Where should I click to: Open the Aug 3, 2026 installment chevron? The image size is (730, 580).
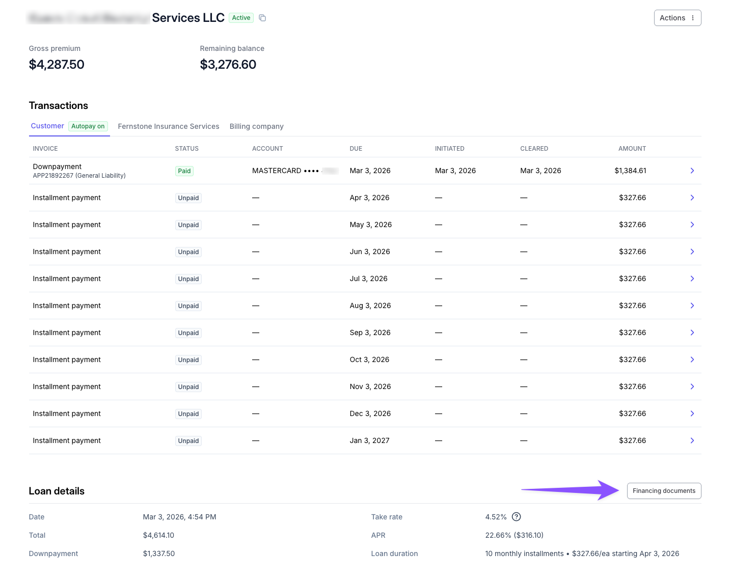click(692, 306)
